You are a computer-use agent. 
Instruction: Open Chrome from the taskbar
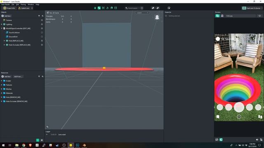click(x=24, y=145)
